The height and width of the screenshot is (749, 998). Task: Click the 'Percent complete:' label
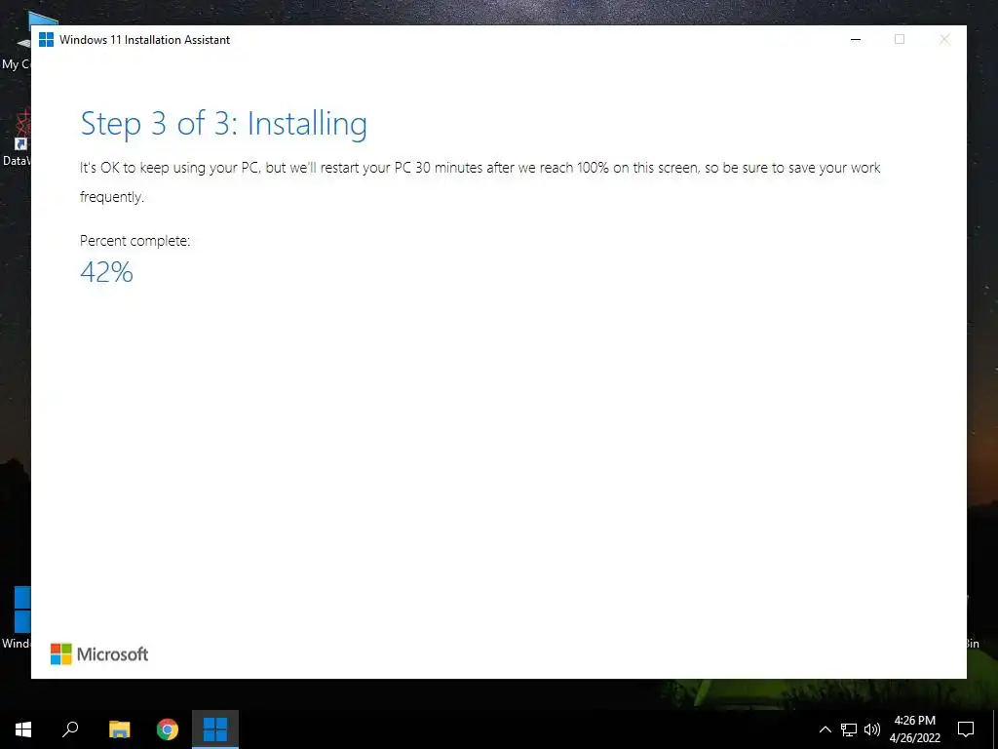(x=134, y=241)
